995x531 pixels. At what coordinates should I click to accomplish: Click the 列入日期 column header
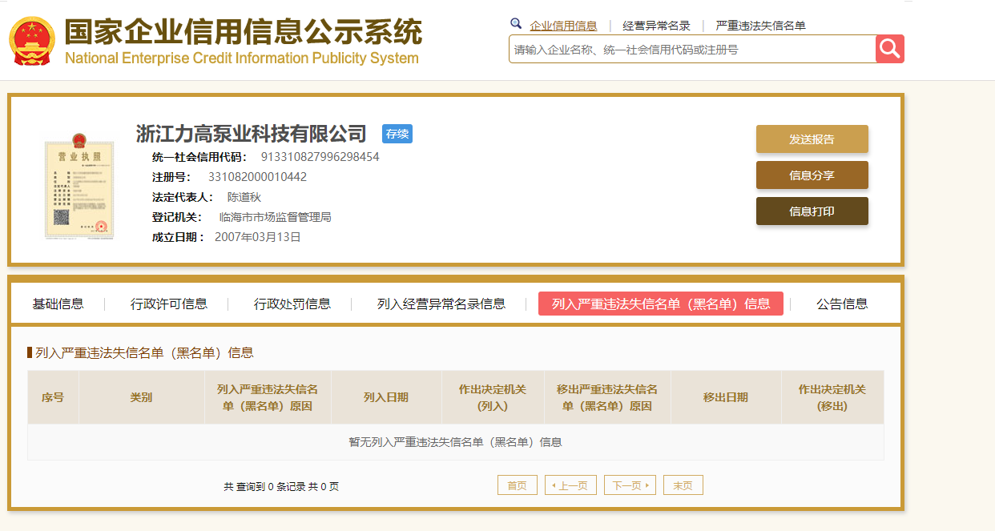386,397
